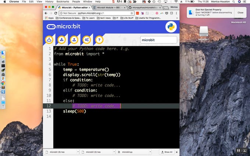This screenshot has height=156, width=250.
Task: Click the Chrome icon in the Dock
Action: click(3, 83)
